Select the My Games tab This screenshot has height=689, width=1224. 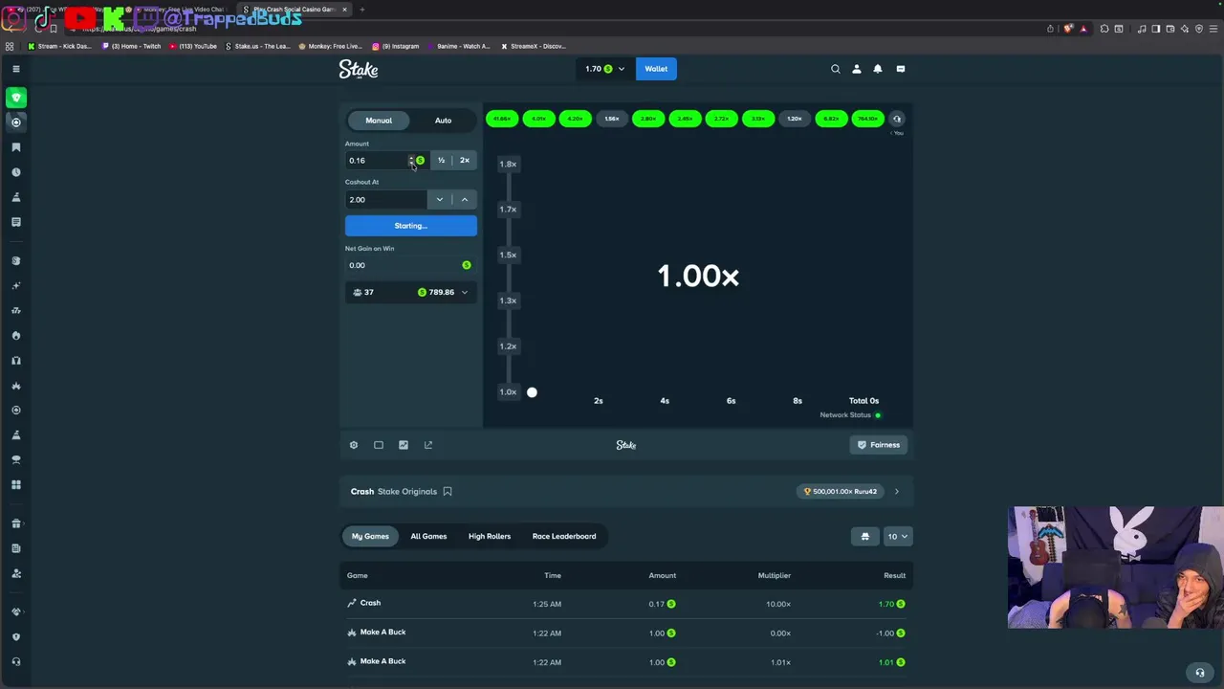click(370, 536)
